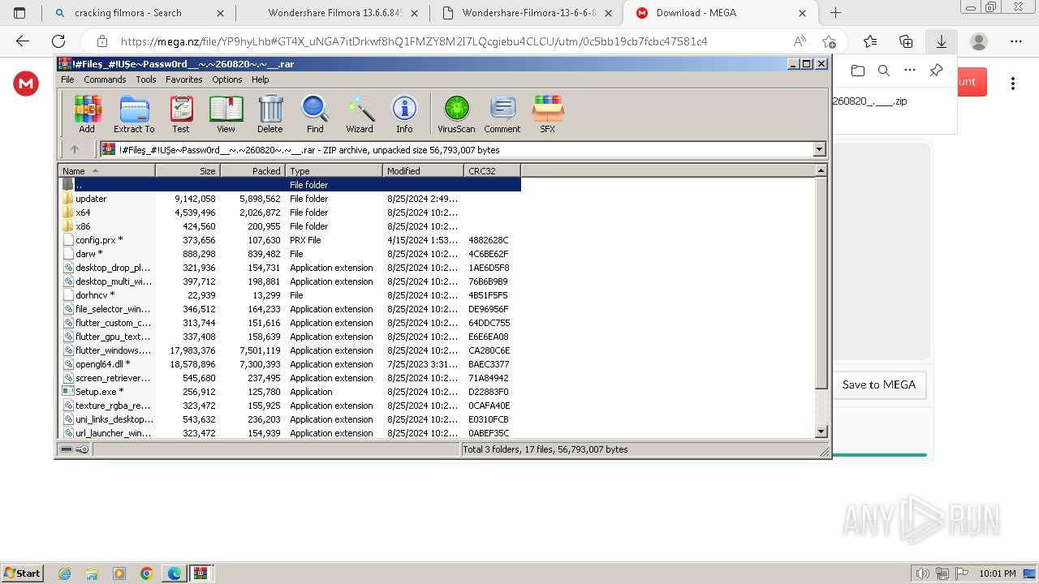Go back in the Edge browser

click(23, 41)
